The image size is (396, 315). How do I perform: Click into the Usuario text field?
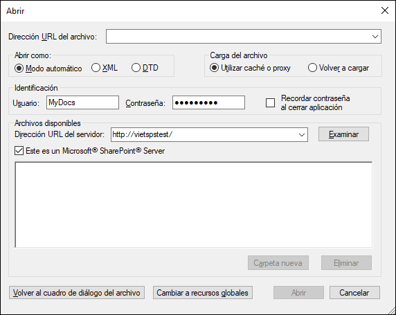(82, 102)
